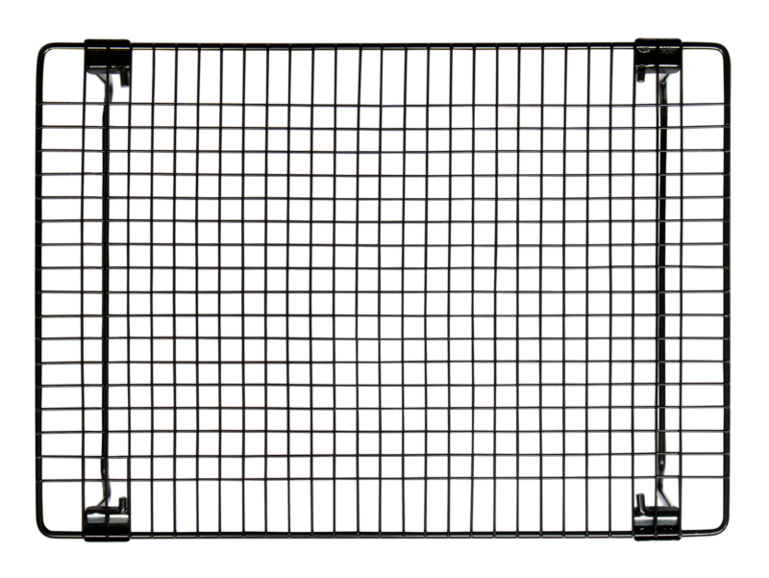Click the black margin above the rack
The height and width of the screenshot is (578, 769).
(383, 17)
